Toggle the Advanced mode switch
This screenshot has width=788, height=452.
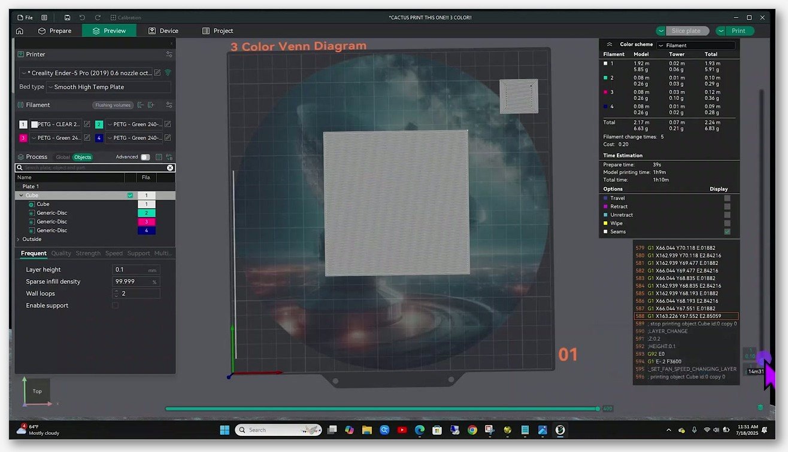pyautogui.click(x=145, y=157)
